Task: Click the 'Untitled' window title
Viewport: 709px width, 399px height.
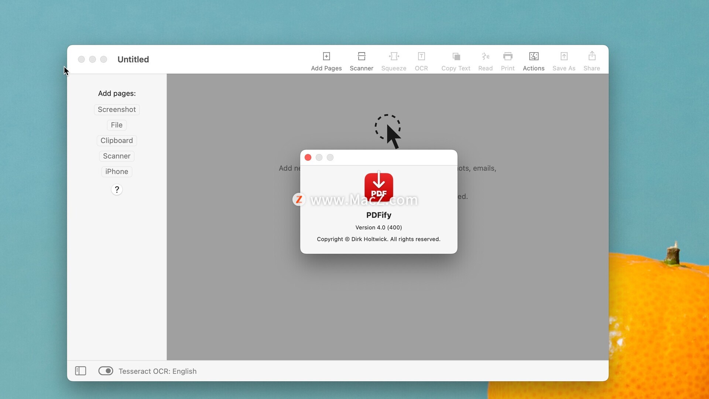Action: point(133,59)
